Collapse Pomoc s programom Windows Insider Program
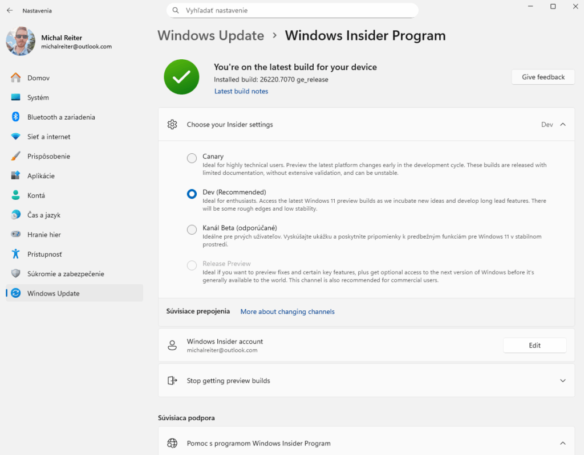584x455 pixels. click(x=562, y=442)
